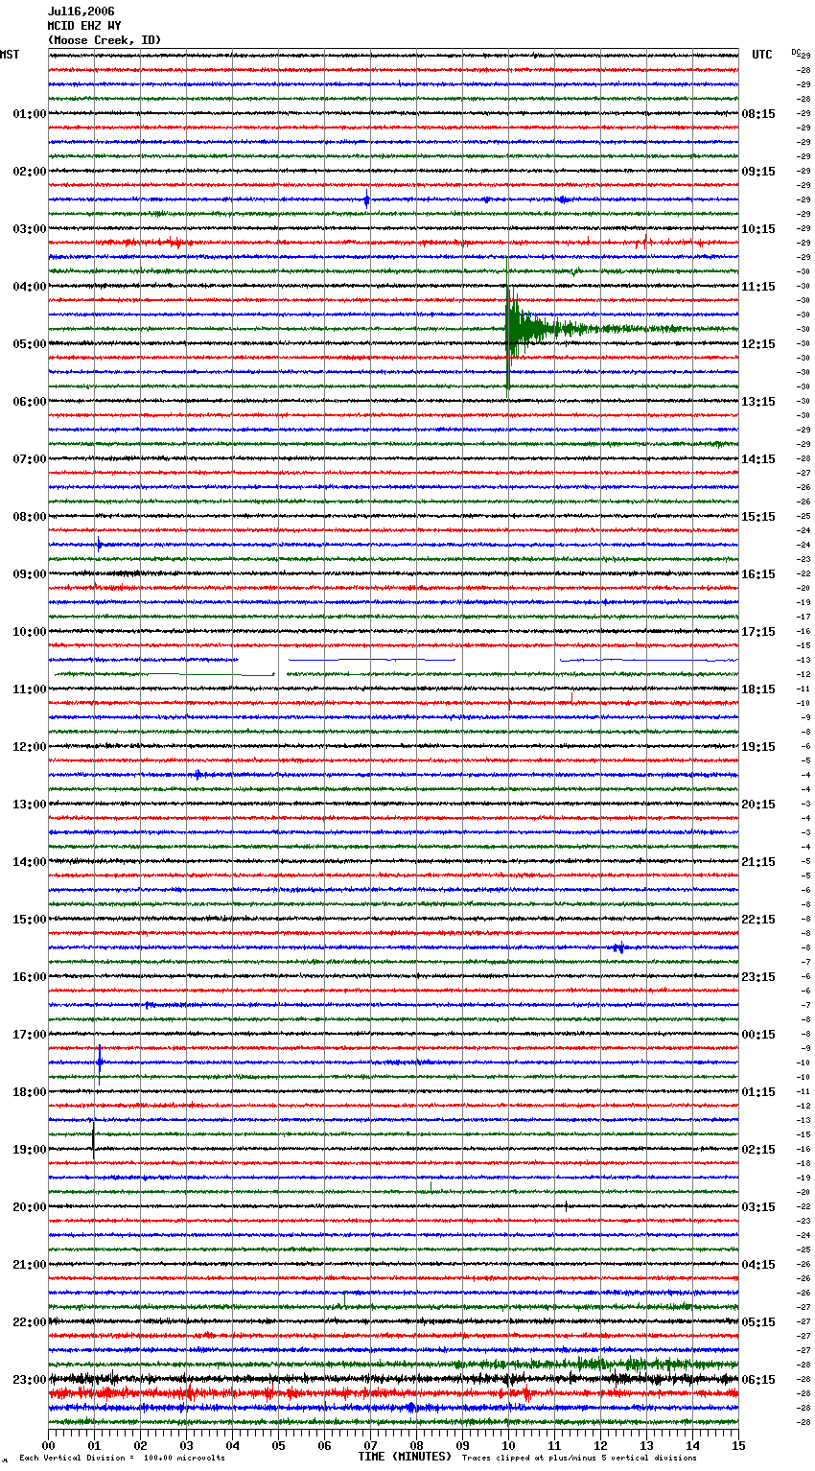The width and height of the screenshot is (815, 1471).
Task: Select the 11:00 MST time label
Action: [x=30, y=689]
